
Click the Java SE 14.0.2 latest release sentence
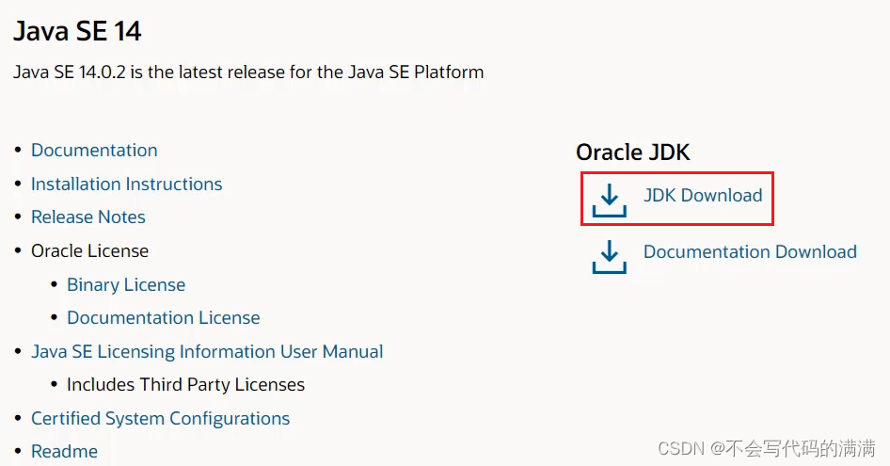(248, 72)
